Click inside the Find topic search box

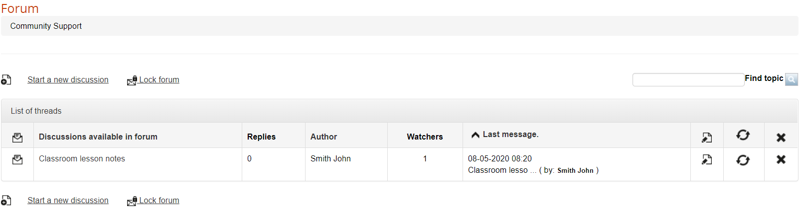click(x=688, y=79)
